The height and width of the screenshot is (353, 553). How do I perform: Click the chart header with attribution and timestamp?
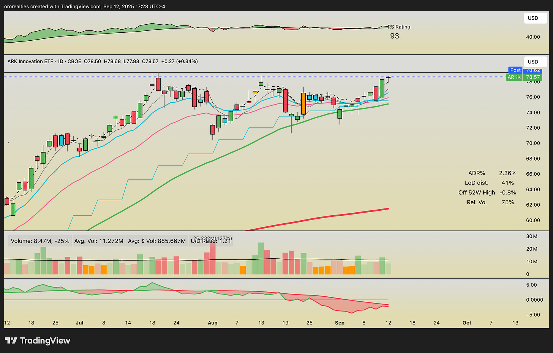85,6
